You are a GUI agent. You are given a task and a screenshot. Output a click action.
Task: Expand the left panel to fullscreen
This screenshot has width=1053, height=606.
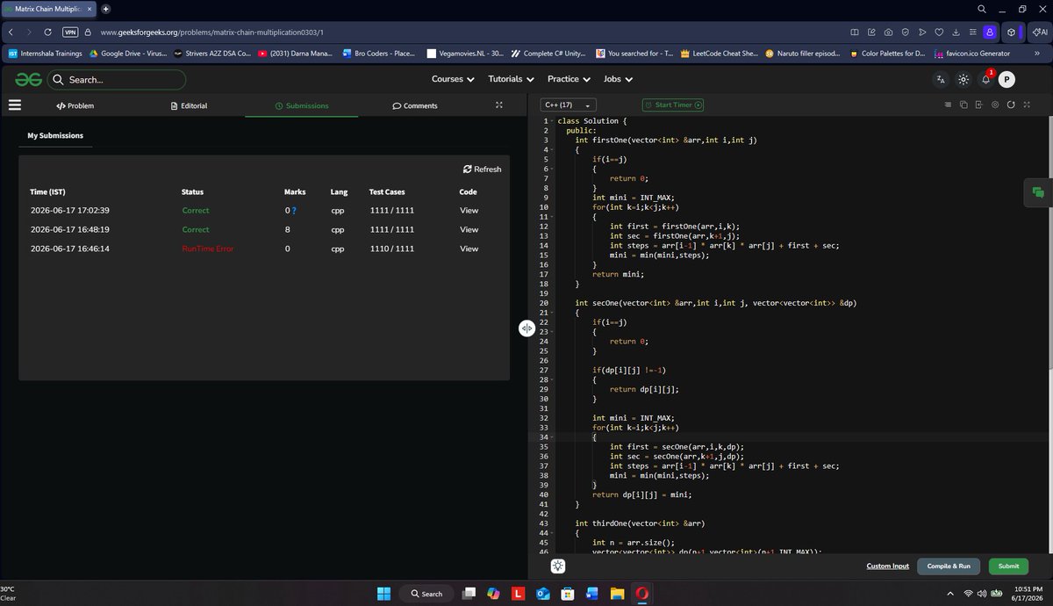499,105
